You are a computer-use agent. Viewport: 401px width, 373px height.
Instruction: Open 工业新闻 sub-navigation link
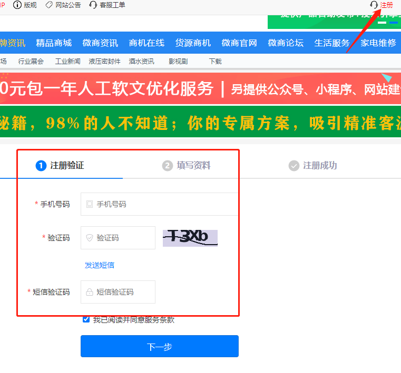(x=68, y=61)
